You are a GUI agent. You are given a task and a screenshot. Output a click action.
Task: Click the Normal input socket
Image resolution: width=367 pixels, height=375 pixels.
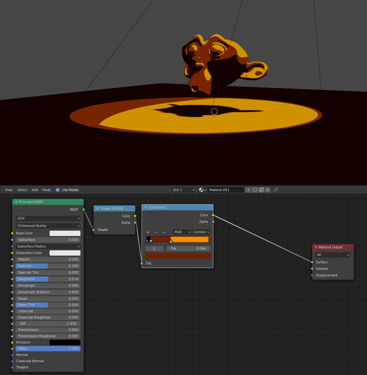(12, 355)
